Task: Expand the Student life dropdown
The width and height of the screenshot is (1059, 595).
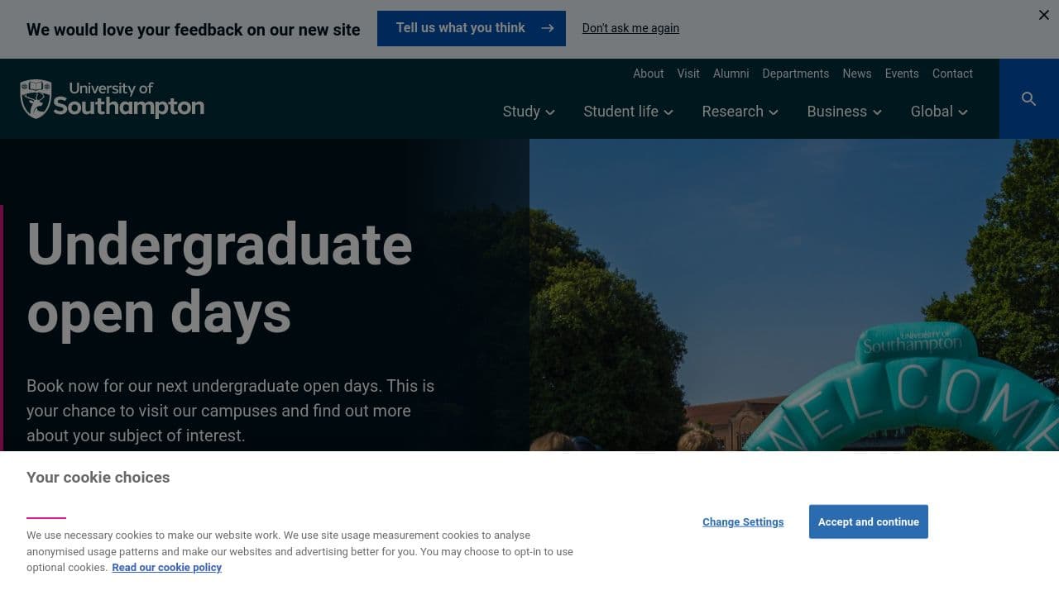Action: coord(627,112)
